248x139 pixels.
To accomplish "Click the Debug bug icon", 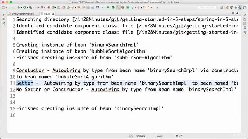I will (19, 7).
